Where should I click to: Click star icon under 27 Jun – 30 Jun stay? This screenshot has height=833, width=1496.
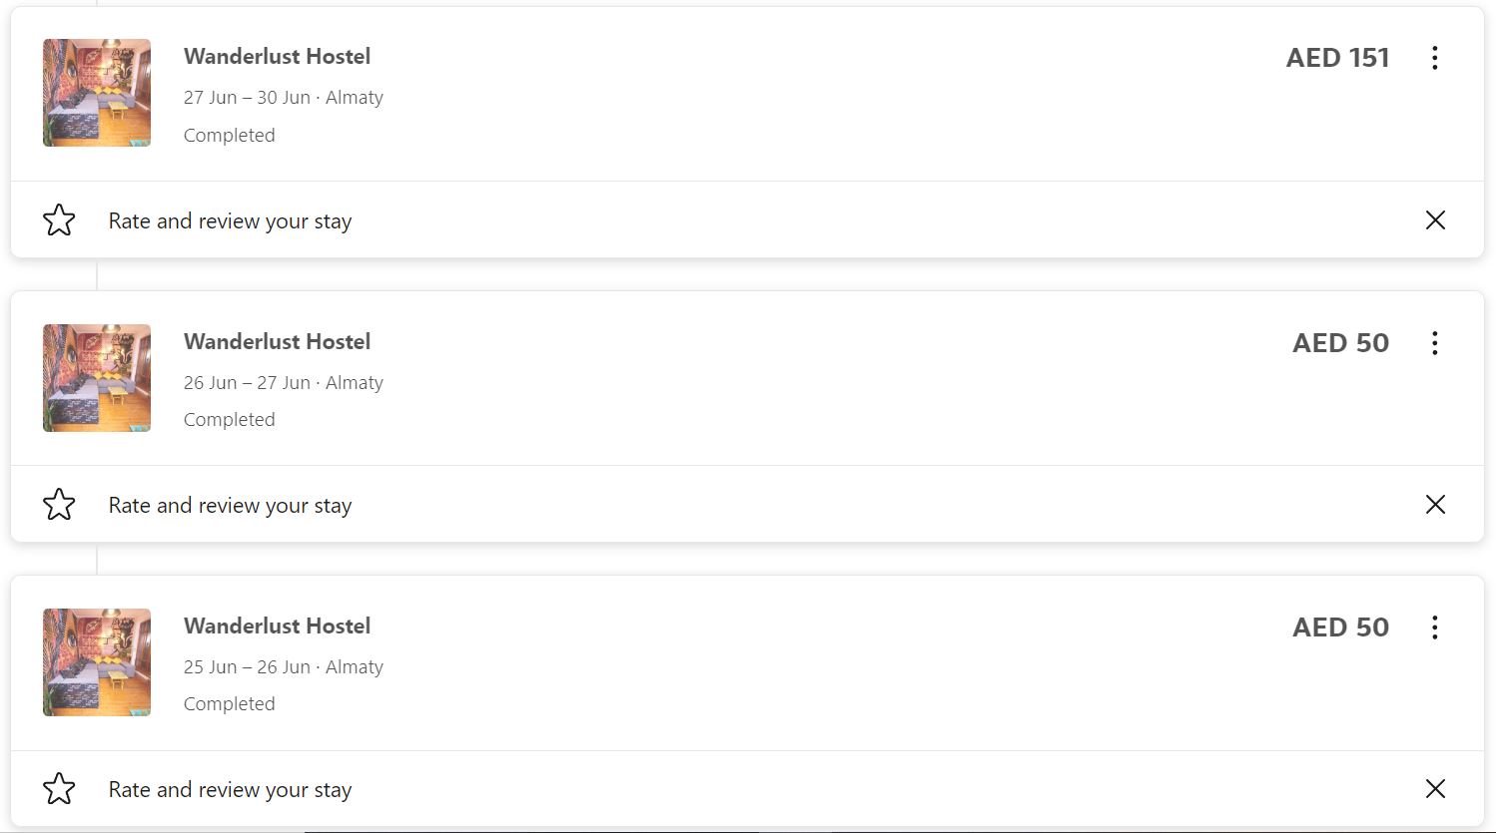(59, 220)
